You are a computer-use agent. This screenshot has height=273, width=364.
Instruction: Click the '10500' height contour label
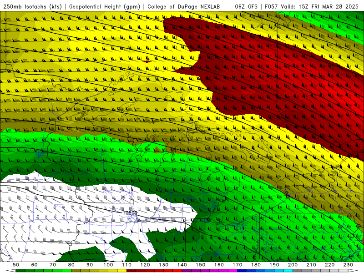tap(130, 212)
